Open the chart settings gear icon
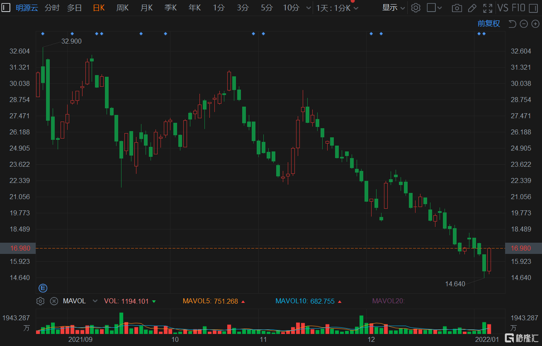 point(416,8)
